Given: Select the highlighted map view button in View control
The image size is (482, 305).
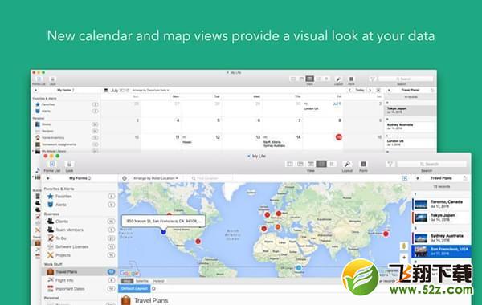Looking at the screenshot, I should [x=321, y=164].
